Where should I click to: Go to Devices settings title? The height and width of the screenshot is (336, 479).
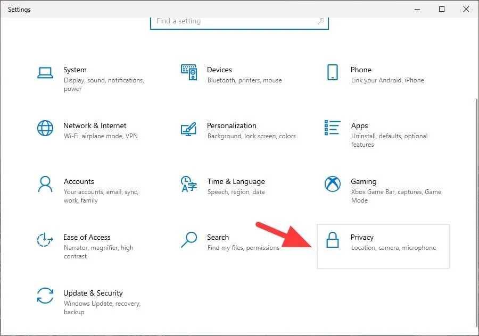pyautogui.click(x=219, y=70)
